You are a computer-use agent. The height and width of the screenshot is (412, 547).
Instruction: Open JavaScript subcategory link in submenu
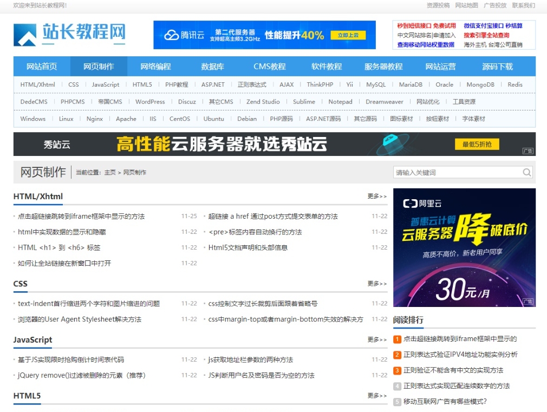click(106, 84)
